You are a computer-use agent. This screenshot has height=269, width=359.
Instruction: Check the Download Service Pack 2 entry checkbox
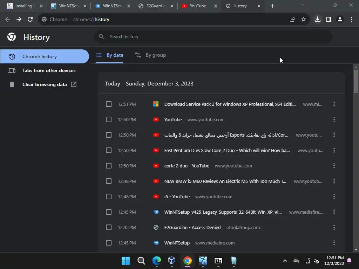click(x=109, y=104)
